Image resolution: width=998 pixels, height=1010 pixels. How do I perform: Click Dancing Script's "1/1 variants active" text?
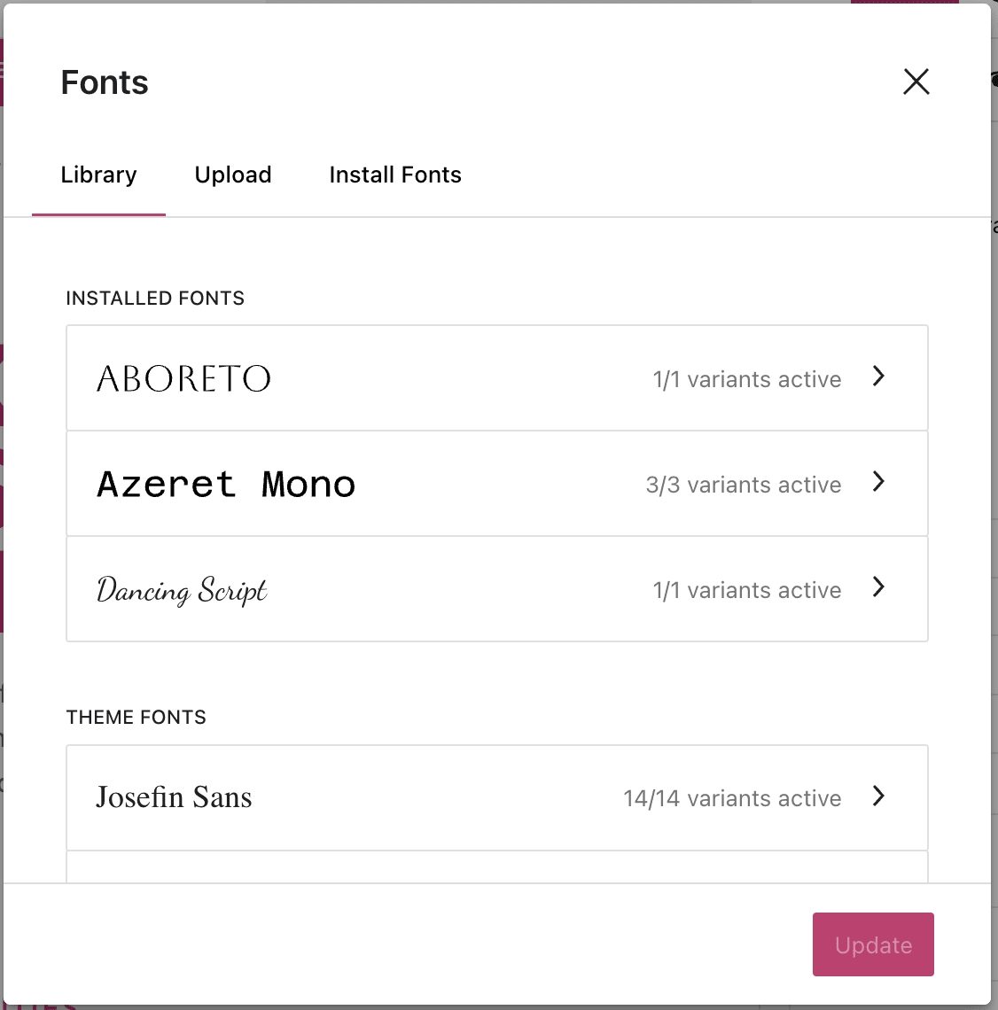[x=746, y=591]
